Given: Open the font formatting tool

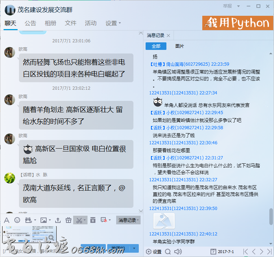Looking at the screenshot, I should [6, 220].
